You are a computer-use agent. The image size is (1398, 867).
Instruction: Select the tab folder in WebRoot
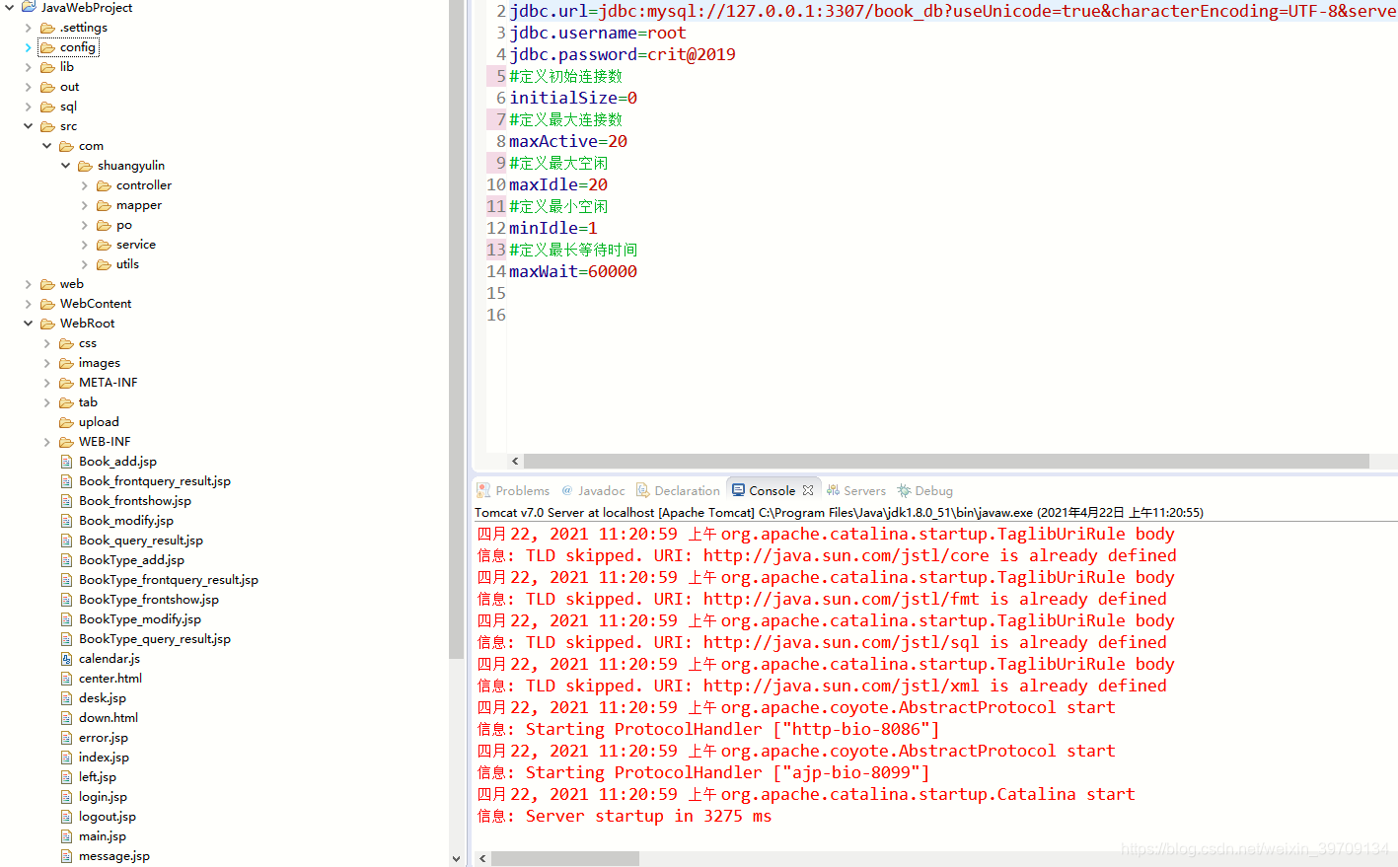88,402
